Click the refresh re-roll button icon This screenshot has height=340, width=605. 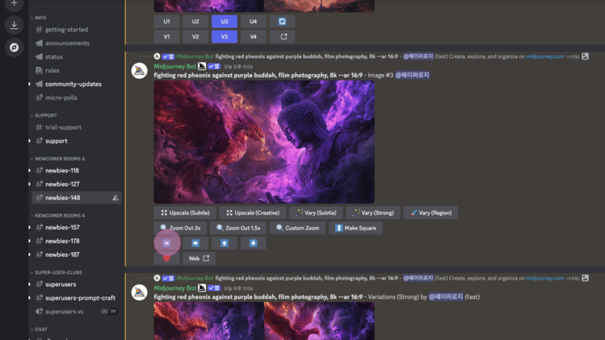click(282, 22)
